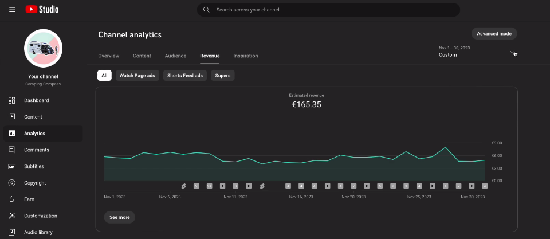The width and height of the screenshot is (550, 239).
Task: Open Earn via its dollar icon
Action: pos(11,199)
